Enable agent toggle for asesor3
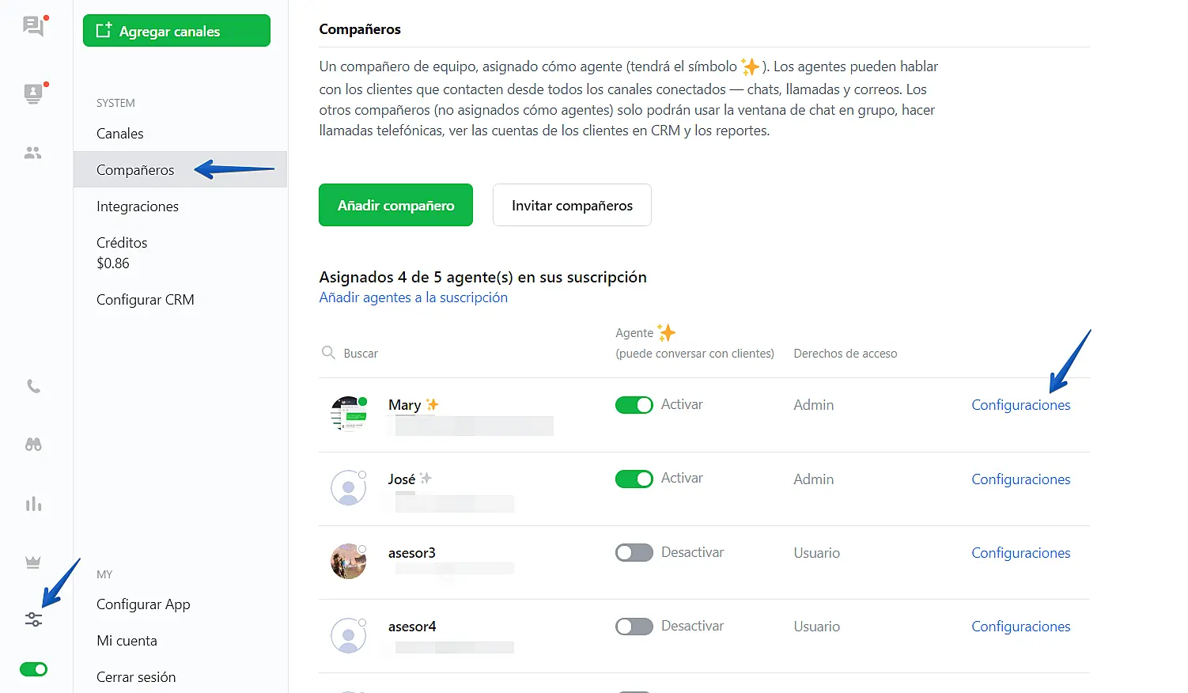The image size is (1188, 693). (x=634, y=552)
